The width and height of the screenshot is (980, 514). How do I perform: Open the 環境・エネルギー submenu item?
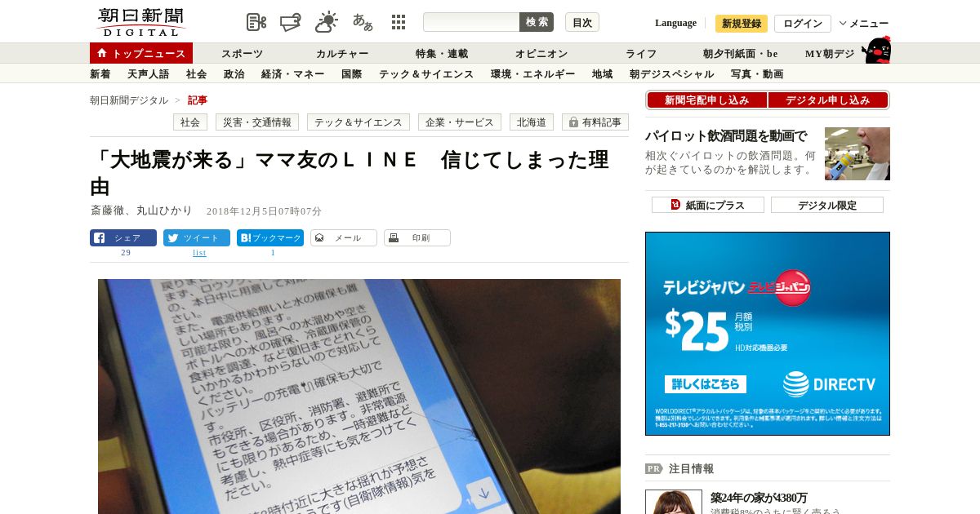pos(532,74)
